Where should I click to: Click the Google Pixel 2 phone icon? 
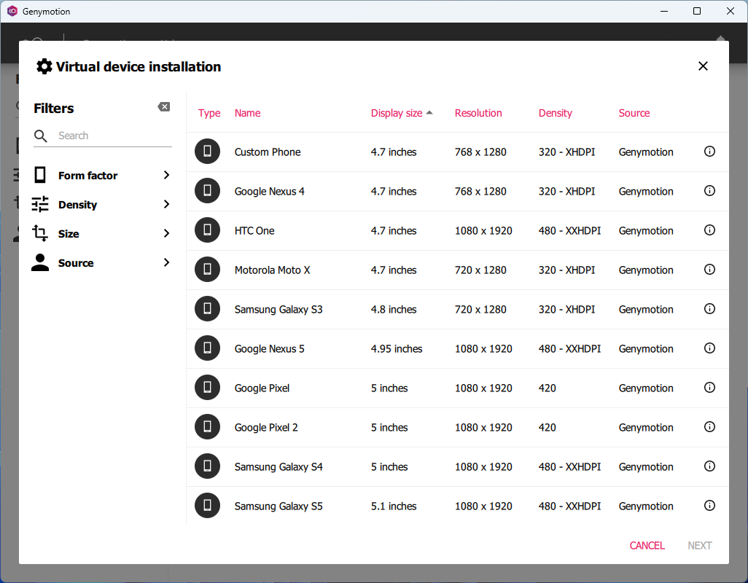207,426
